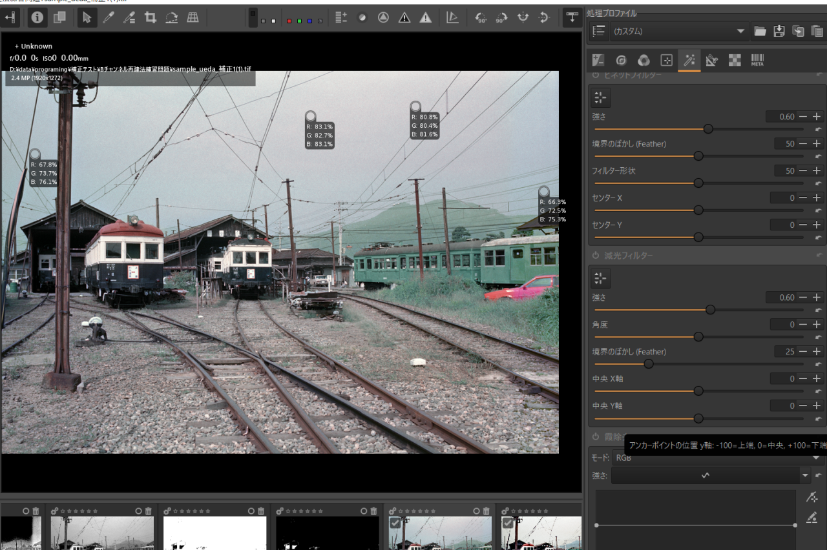
Task: Click the 減光フィルター on-image edit icon
Action: (601, 279)
